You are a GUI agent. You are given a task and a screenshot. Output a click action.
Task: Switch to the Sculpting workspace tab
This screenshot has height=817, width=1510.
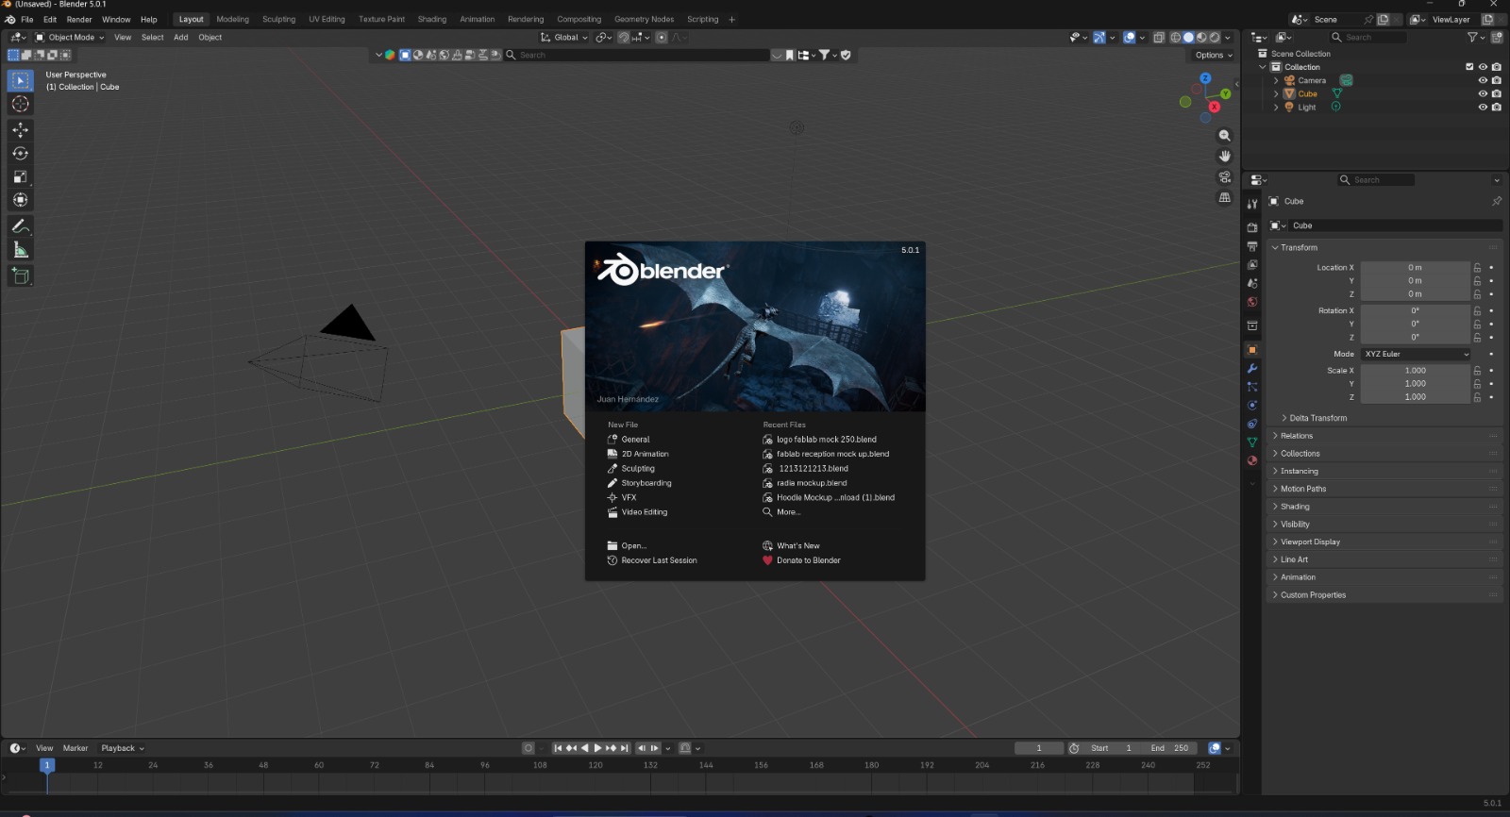[x=278, y=20]
